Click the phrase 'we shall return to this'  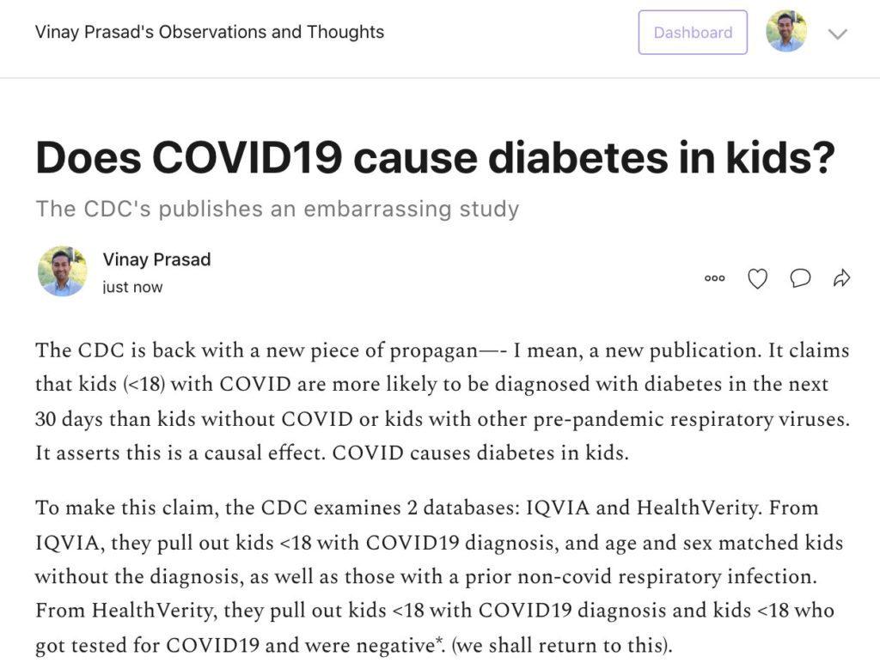coord(561,646)
